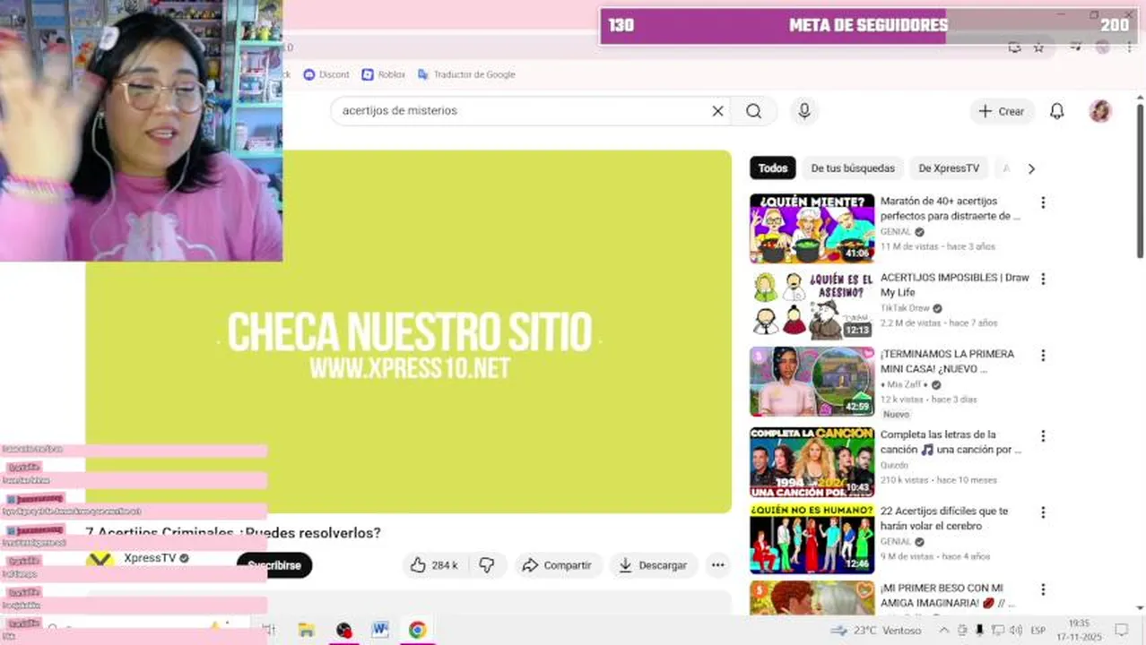Image resolution: width=1146 pixels, height=645 pixels.
Task: Open the TikTak Draw channel name
Action: (905, 308)
